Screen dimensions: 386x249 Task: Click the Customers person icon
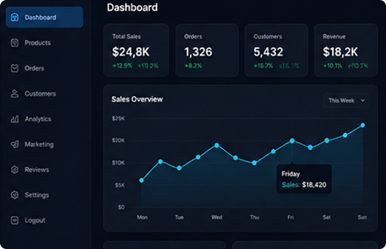(15, 94)
